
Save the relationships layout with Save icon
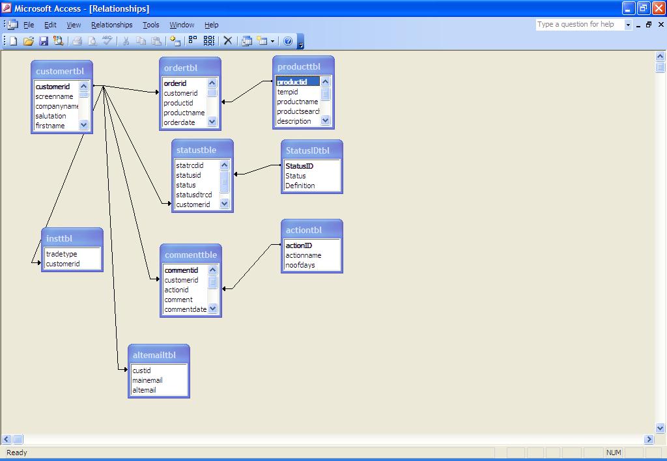click(x=44, y=41)
